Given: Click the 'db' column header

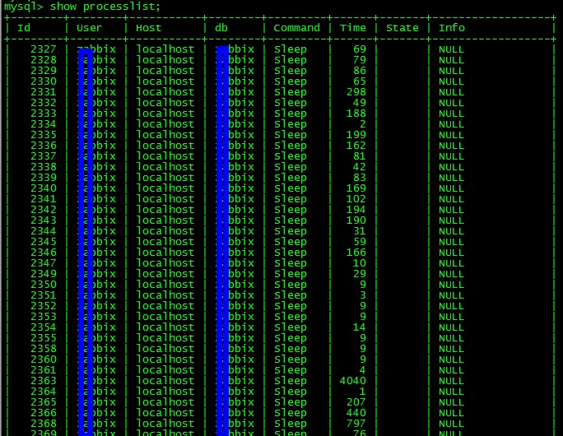Looking at the screenshot, I should 221,28.
